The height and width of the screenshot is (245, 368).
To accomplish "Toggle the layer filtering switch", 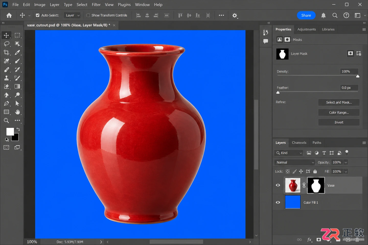I will tap(347, 153).
